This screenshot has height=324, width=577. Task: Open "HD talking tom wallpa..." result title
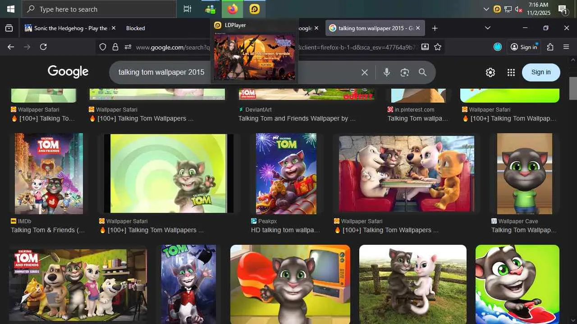pyautogui.click(x=285, y=230)
